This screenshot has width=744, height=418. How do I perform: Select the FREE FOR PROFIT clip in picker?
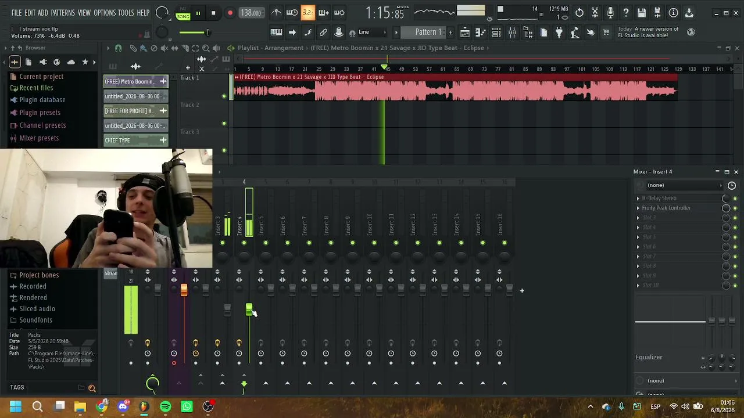coord(136,111)
